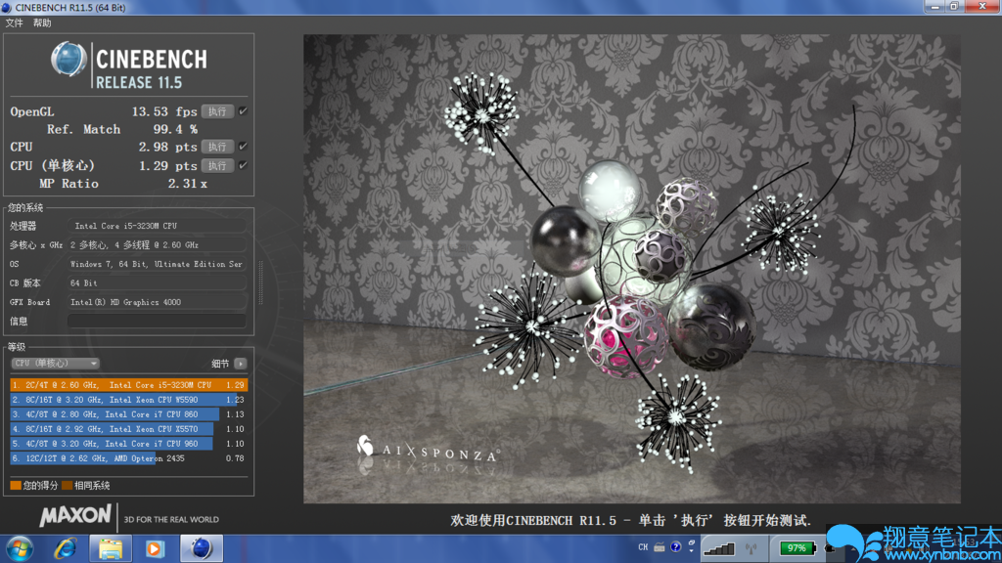This screenshot has width=1002, height=563.
Task: Click the CH input language indicator
Action: tap(643, 547)
